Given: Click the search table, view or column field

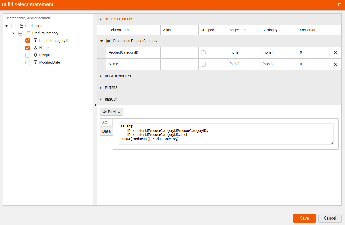Looking at the screenshot, I should [48, 18].
